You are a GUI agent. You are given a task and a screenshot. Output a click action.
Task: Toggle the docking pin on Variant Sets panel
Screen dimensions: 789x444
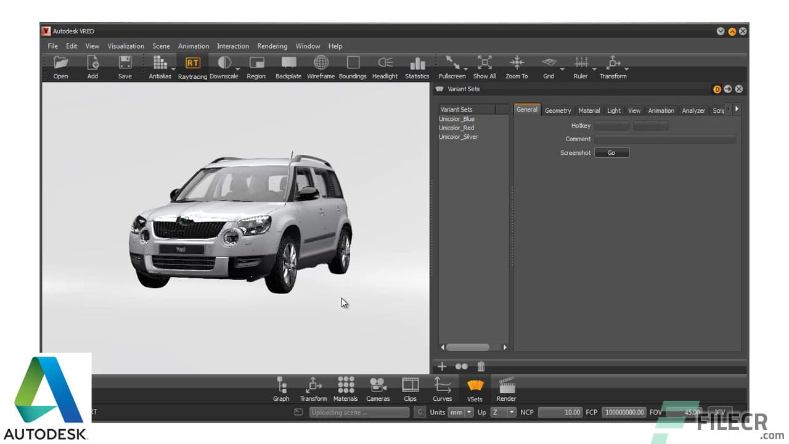(x=717, y=89)
